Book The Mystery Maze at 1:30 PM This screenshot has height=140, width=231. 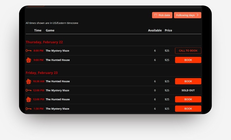pos(188,109)
